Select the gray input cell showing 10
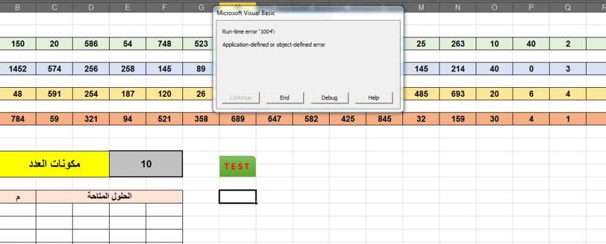 145,163
